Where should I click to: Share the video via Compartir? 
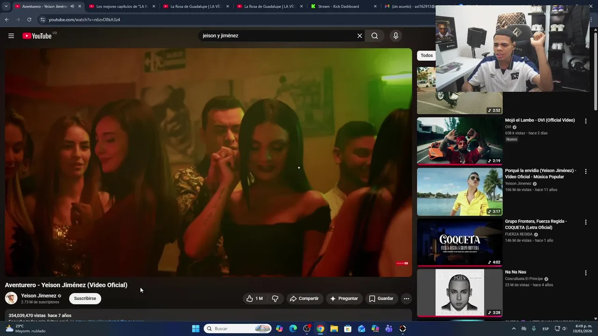pos(304,299)
